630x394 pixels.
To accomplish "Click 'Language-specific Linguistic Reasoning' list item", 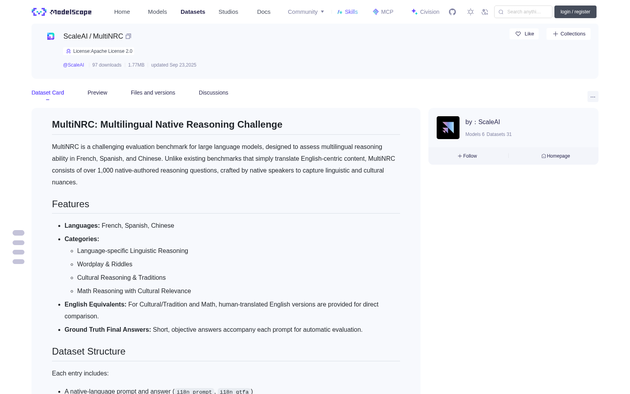I will coord(133,251).
